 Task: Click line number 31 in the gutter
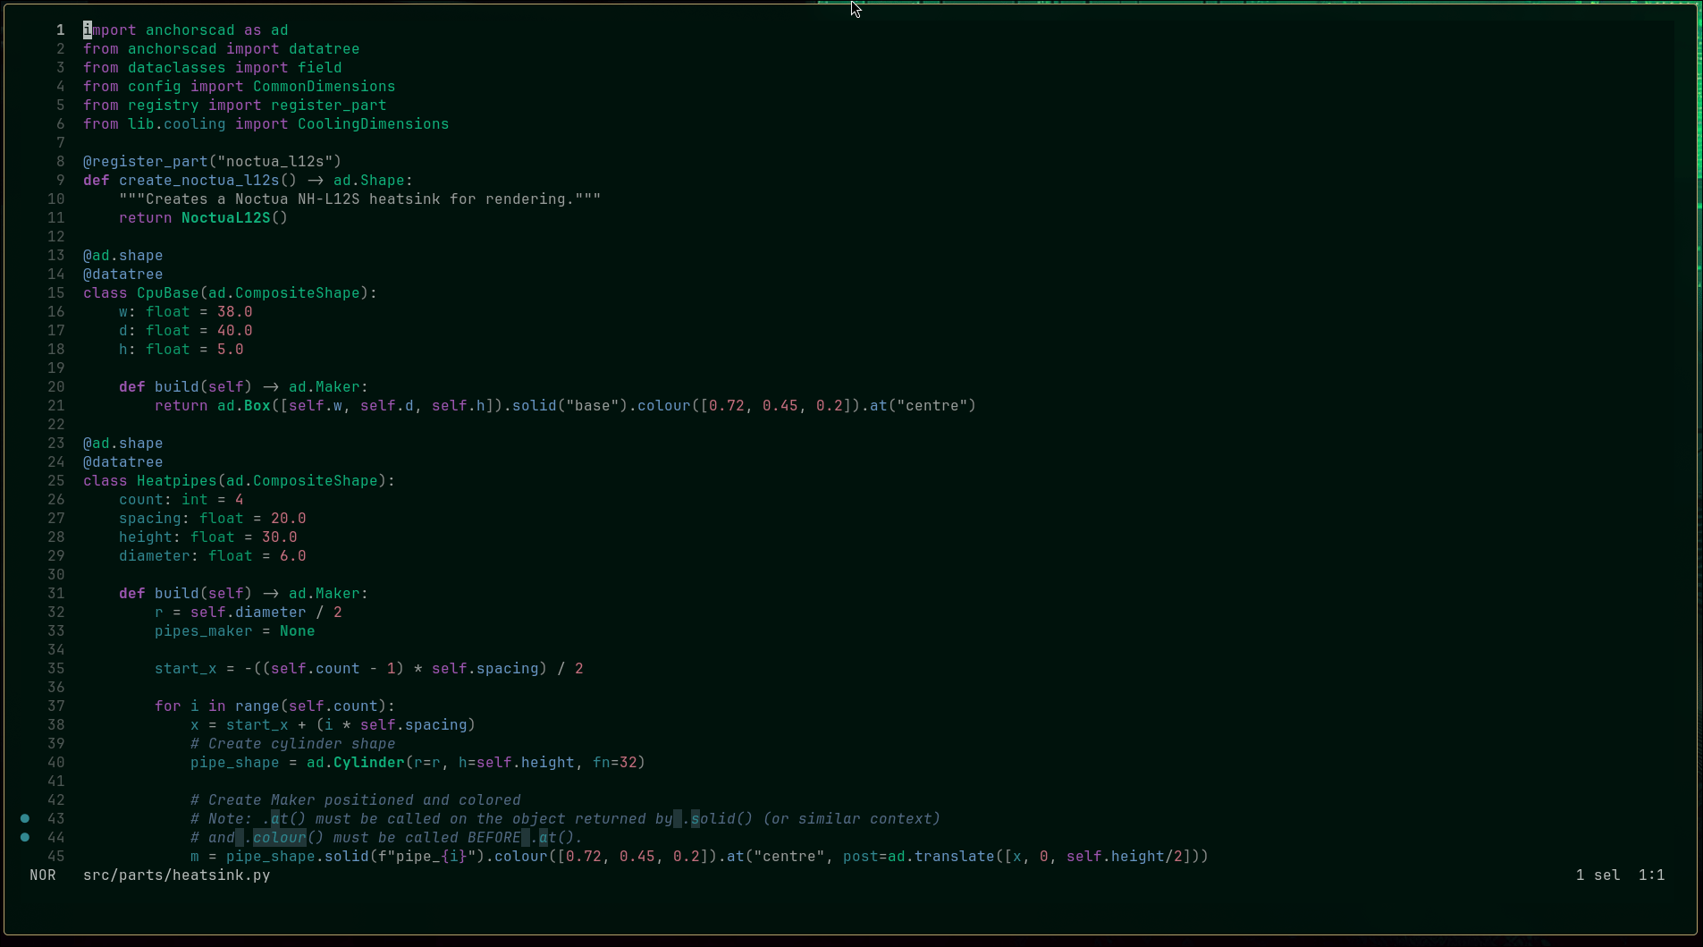[56, 593]
